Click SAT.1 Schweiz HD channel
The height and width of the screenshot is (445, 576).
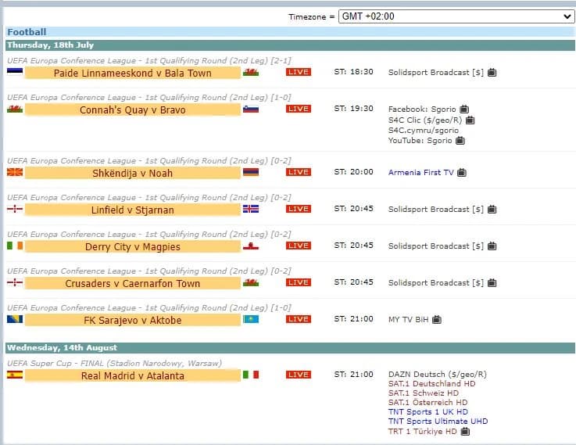point(424,393)
